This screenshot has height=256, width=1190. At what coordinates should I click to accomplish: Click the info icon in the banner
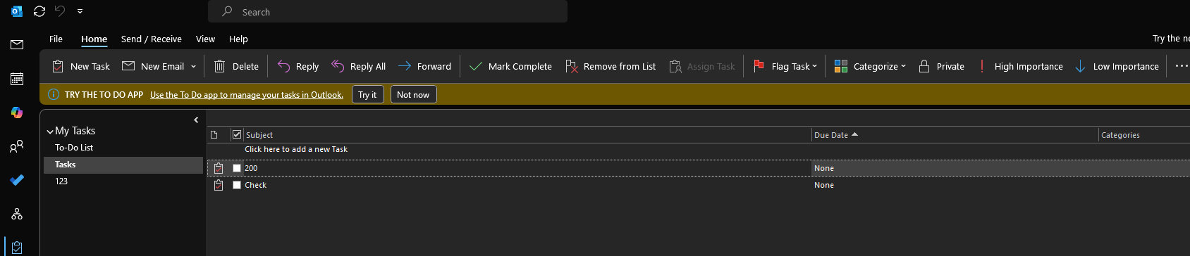[x=53, y=94]
